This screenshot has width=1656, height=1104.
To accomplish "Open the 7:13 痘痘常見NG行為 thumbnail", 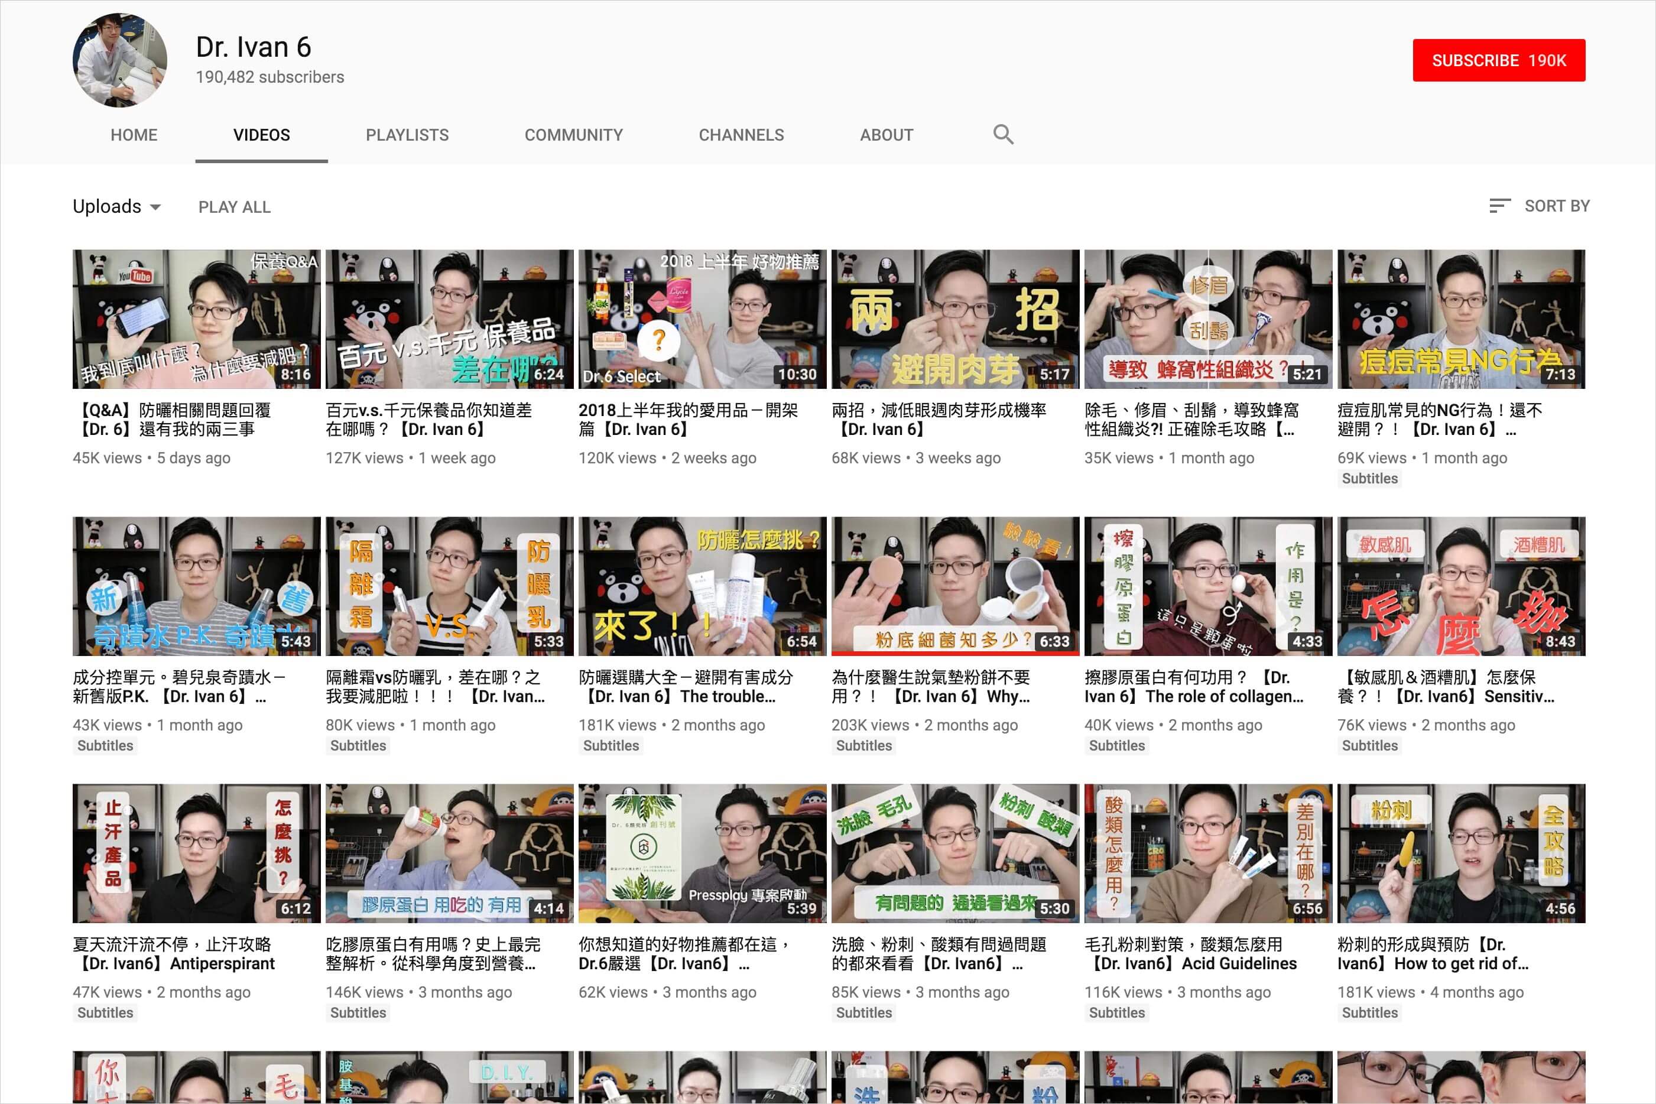I will point(1461,319).
